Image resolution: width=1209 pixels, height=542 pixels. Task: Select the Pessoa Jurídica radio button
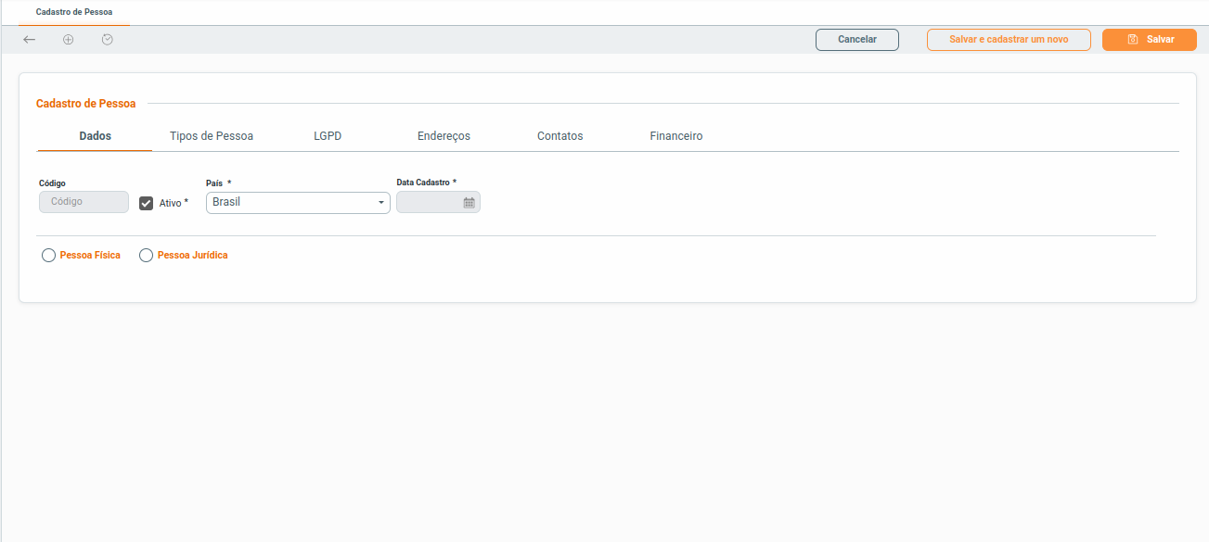[146, 256]
